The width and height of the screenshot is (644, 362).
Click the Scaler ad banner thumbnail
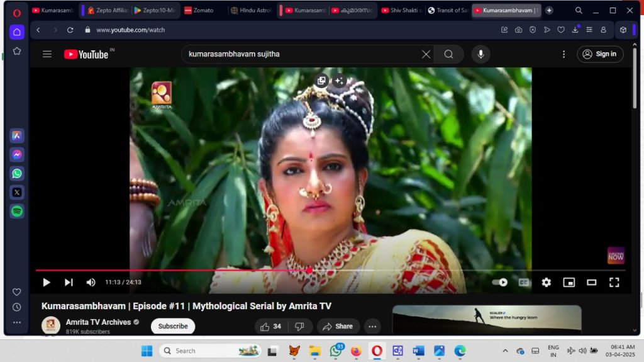487,318
